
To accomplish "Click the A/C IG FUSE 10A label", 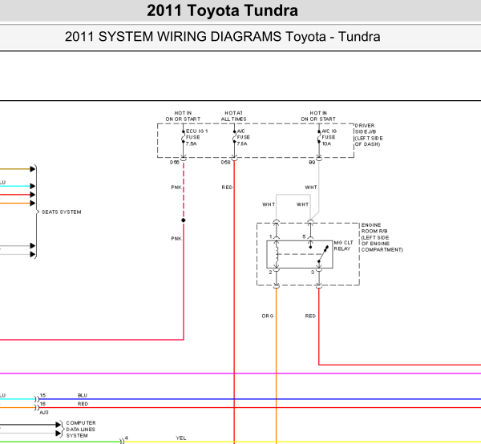I will point(329,137).
